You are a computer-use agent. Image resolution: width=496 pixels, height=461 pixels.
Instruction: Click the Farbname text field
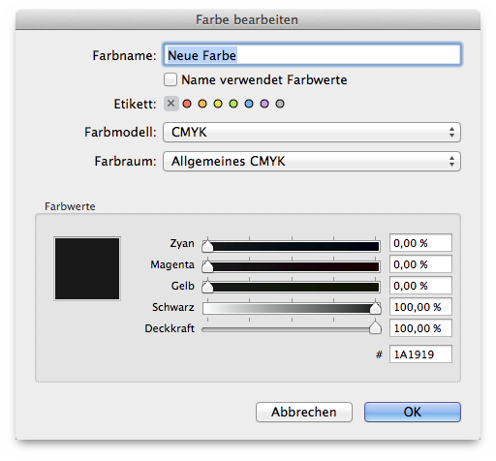312,55
